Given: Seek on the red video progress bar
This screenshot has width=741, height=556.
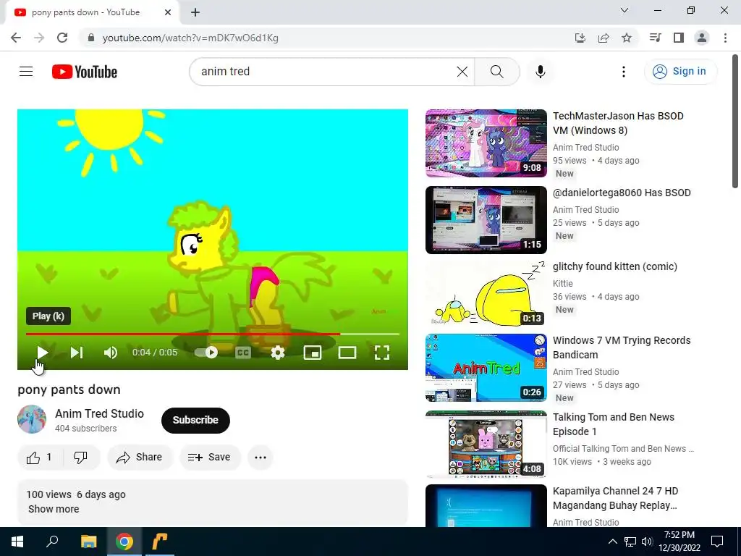Looking at the screenshot, I should (213, 334).
